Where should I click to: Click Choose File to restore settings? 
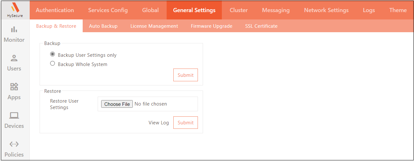[x=117, y=104]
